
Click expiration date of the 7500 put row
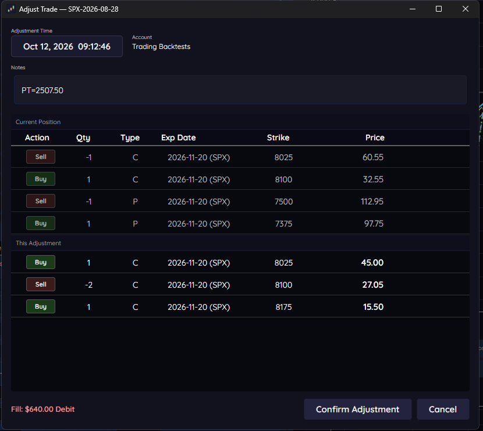coord(198,202)
